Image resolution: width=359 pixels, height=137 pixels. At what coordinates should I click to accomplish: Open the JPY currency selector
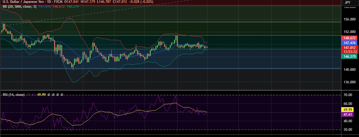pos(347,3)
